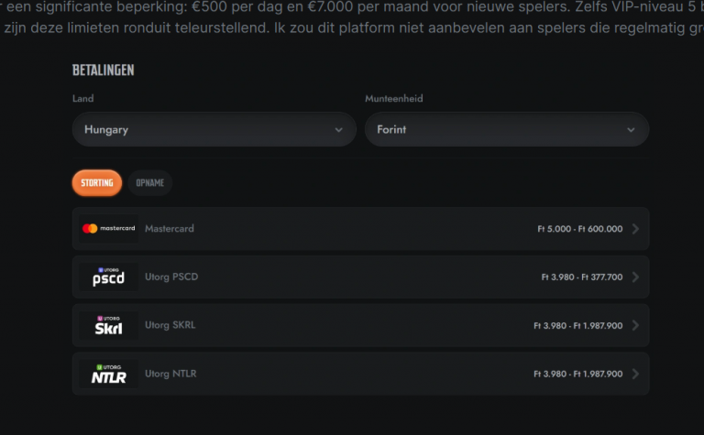This screenshot has width=704, height=435.
Task: Click the Ft 5.000 - Ft 600.000 limit text
Action: [579, 229]
